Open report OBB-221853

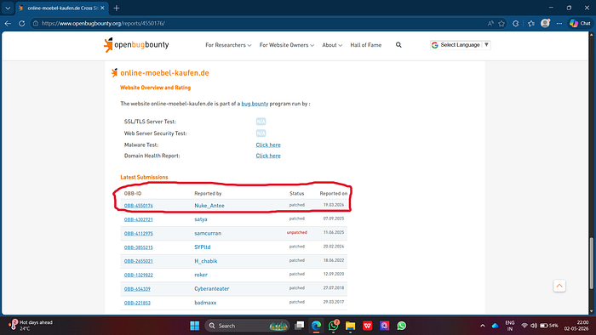pos(137,303)
